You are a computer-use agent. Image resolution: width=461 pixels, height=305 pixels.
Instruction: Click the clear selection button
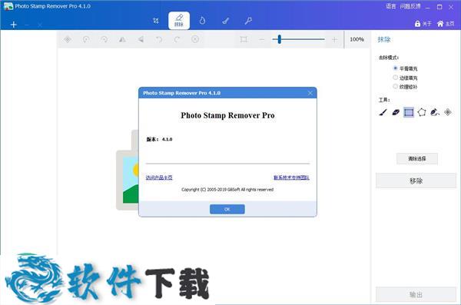(417, 159)
